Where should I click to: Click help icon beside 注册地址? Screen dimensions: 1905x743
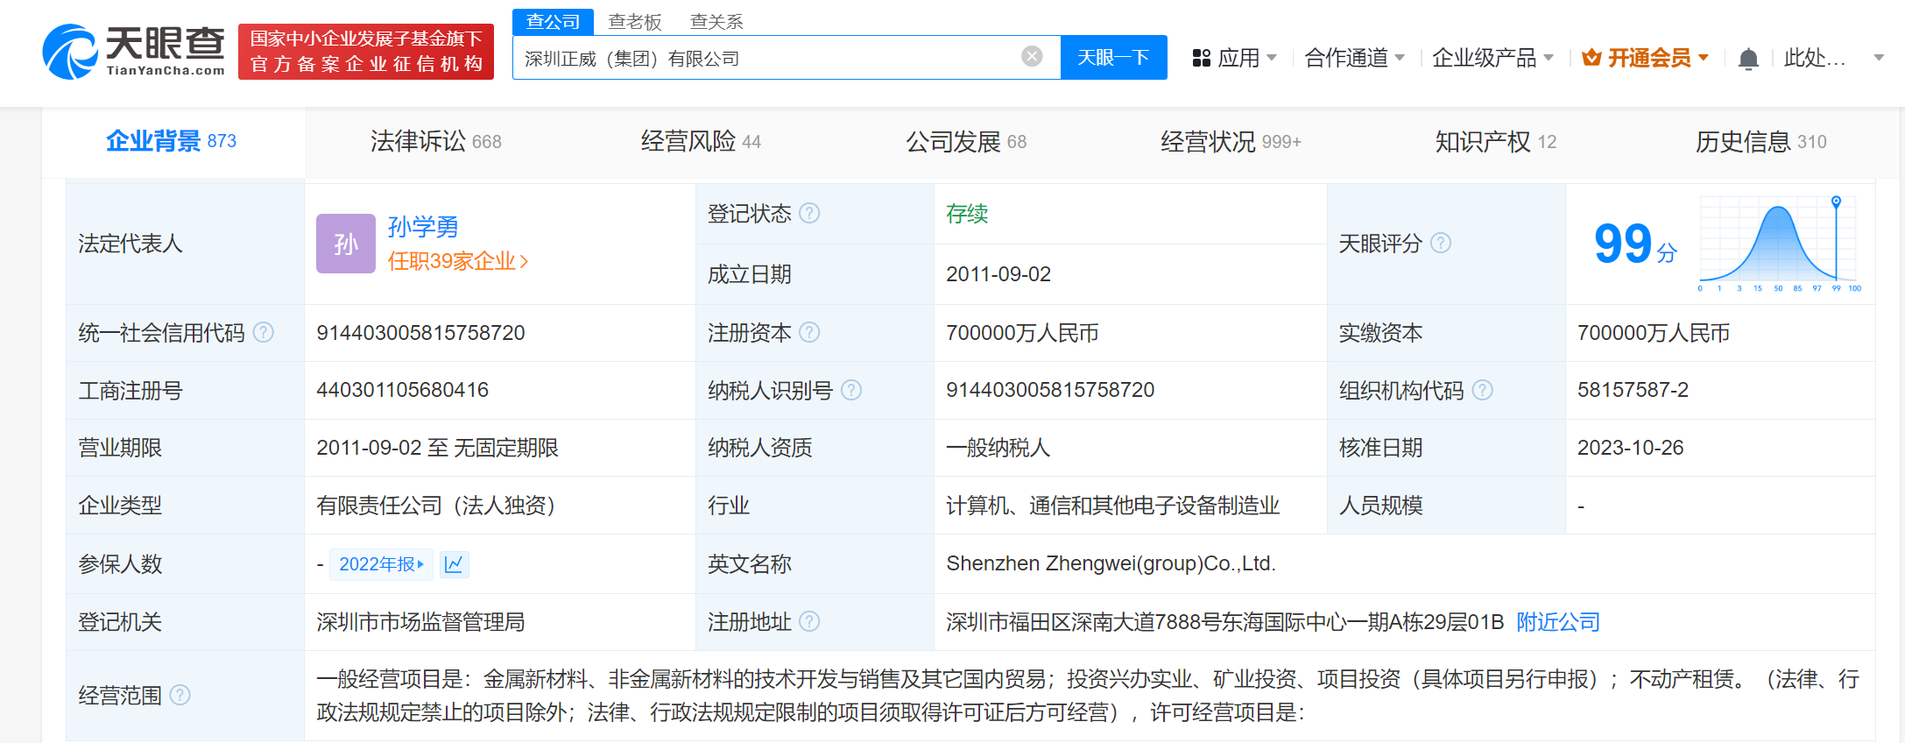(x=810, y=622)
